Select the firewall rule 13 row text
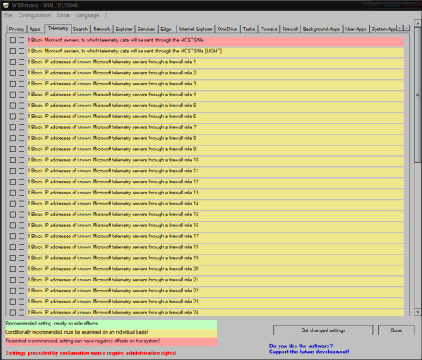The width and height of the screenshot is (422, 360). (x=113, y=193)
